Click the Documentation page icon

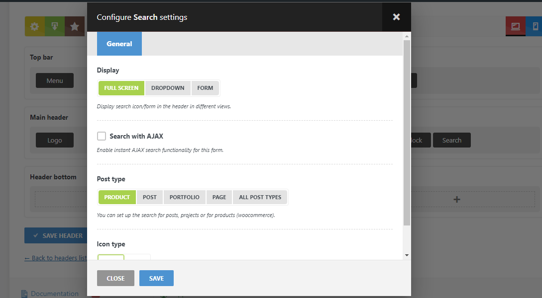point(24,294)
